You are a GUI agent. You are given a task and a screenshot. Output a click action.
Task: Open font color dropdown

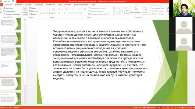point(66,13)
